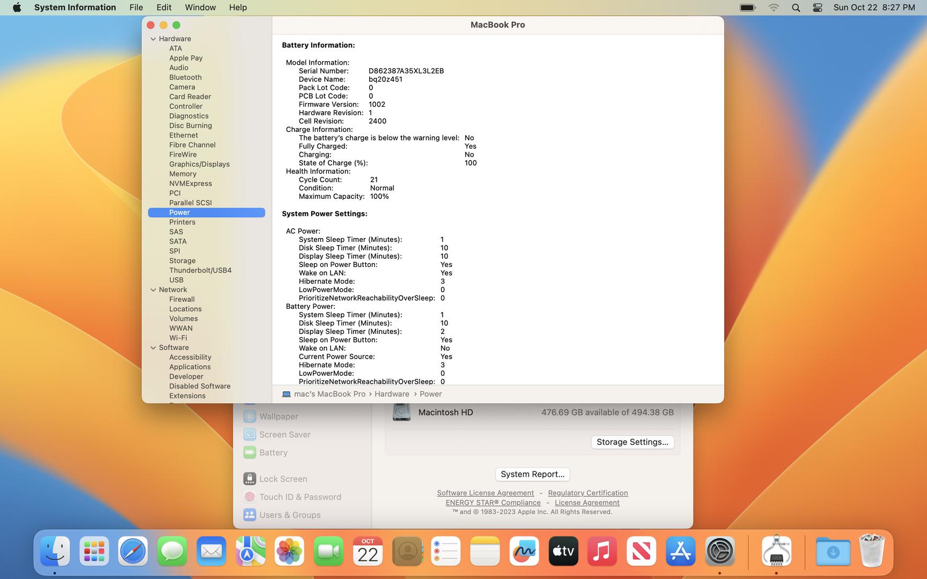The image size is (927, 579).
Task: Select NVMExpress in sidebar
Action: point(190,183)
